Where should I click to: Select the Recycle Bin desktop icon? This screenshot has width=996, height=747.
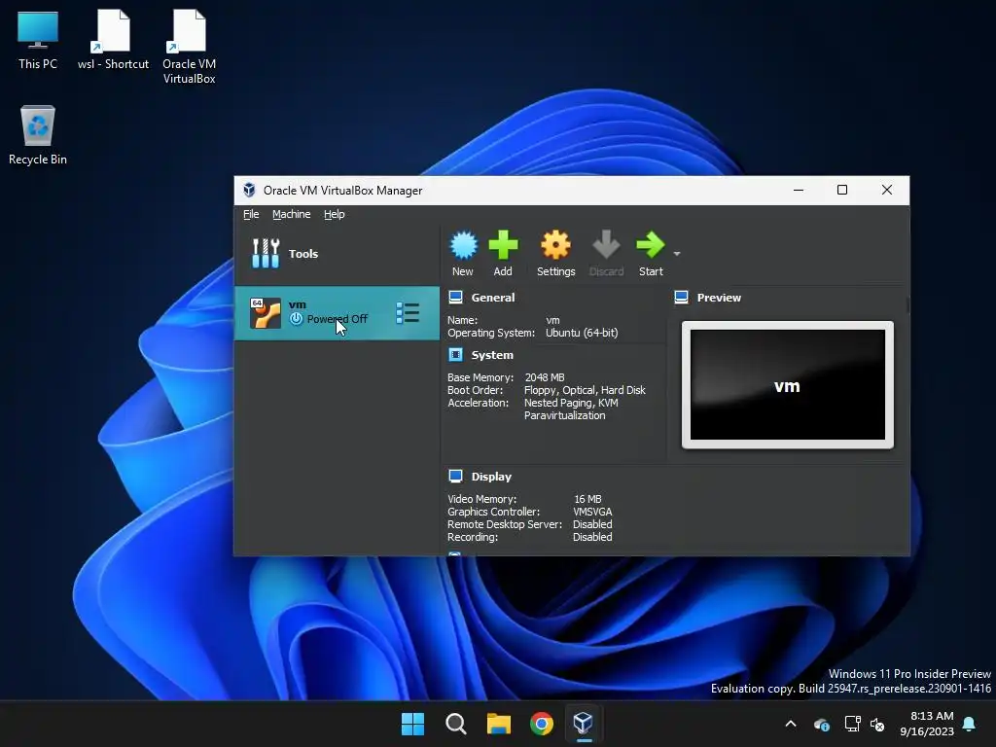38,135
